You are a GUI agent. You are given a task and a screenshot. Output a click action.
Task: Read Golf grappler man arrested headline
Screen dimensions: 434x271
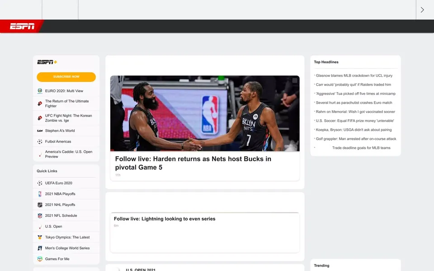356,139
